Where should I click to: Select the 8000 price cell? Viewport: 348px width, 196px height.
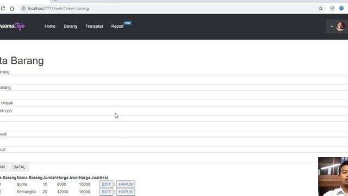61,184
